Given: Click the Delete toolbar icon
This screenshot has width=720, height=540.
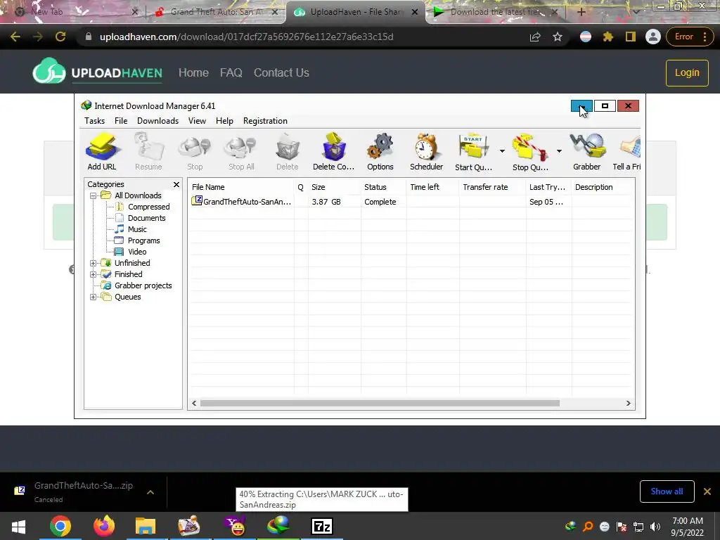Looking at the screenshot, I should click(x=288, y=152).
